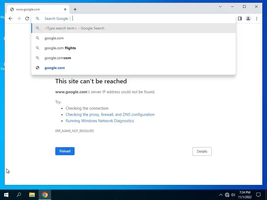
Task: Open 'Running Windows Network Diagnostics' link
Action: tap(100, 121)
